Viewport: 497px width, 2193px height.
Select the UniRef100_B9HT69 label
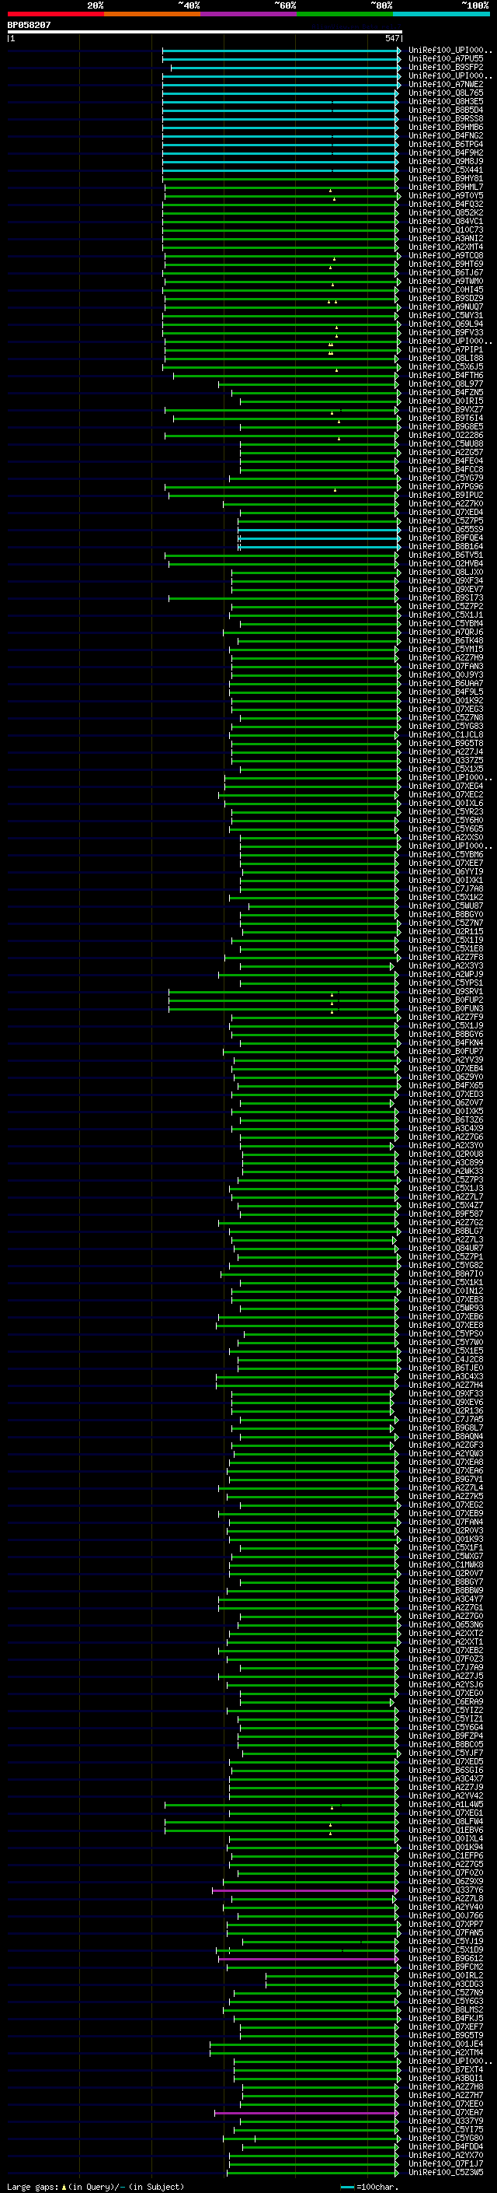(x=445, y=264)
